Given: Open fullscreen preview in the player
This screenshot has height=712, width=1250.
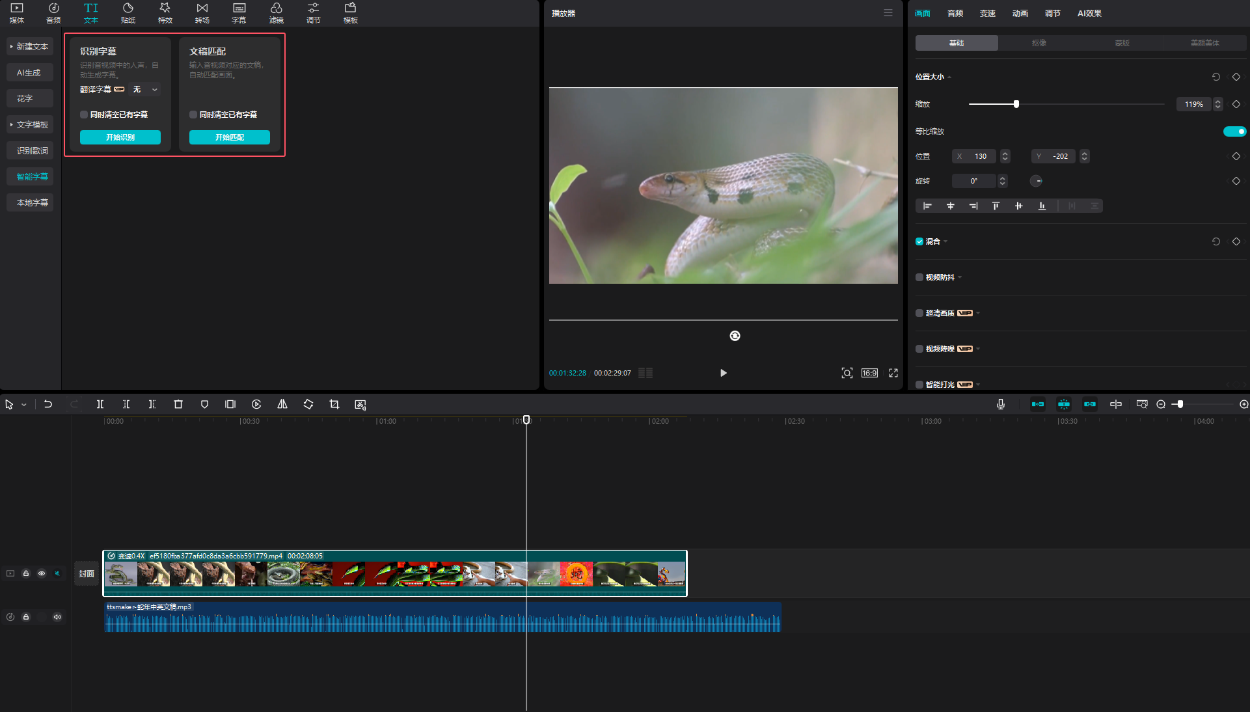Looking at the screenshot, I should tap(893, 373).
